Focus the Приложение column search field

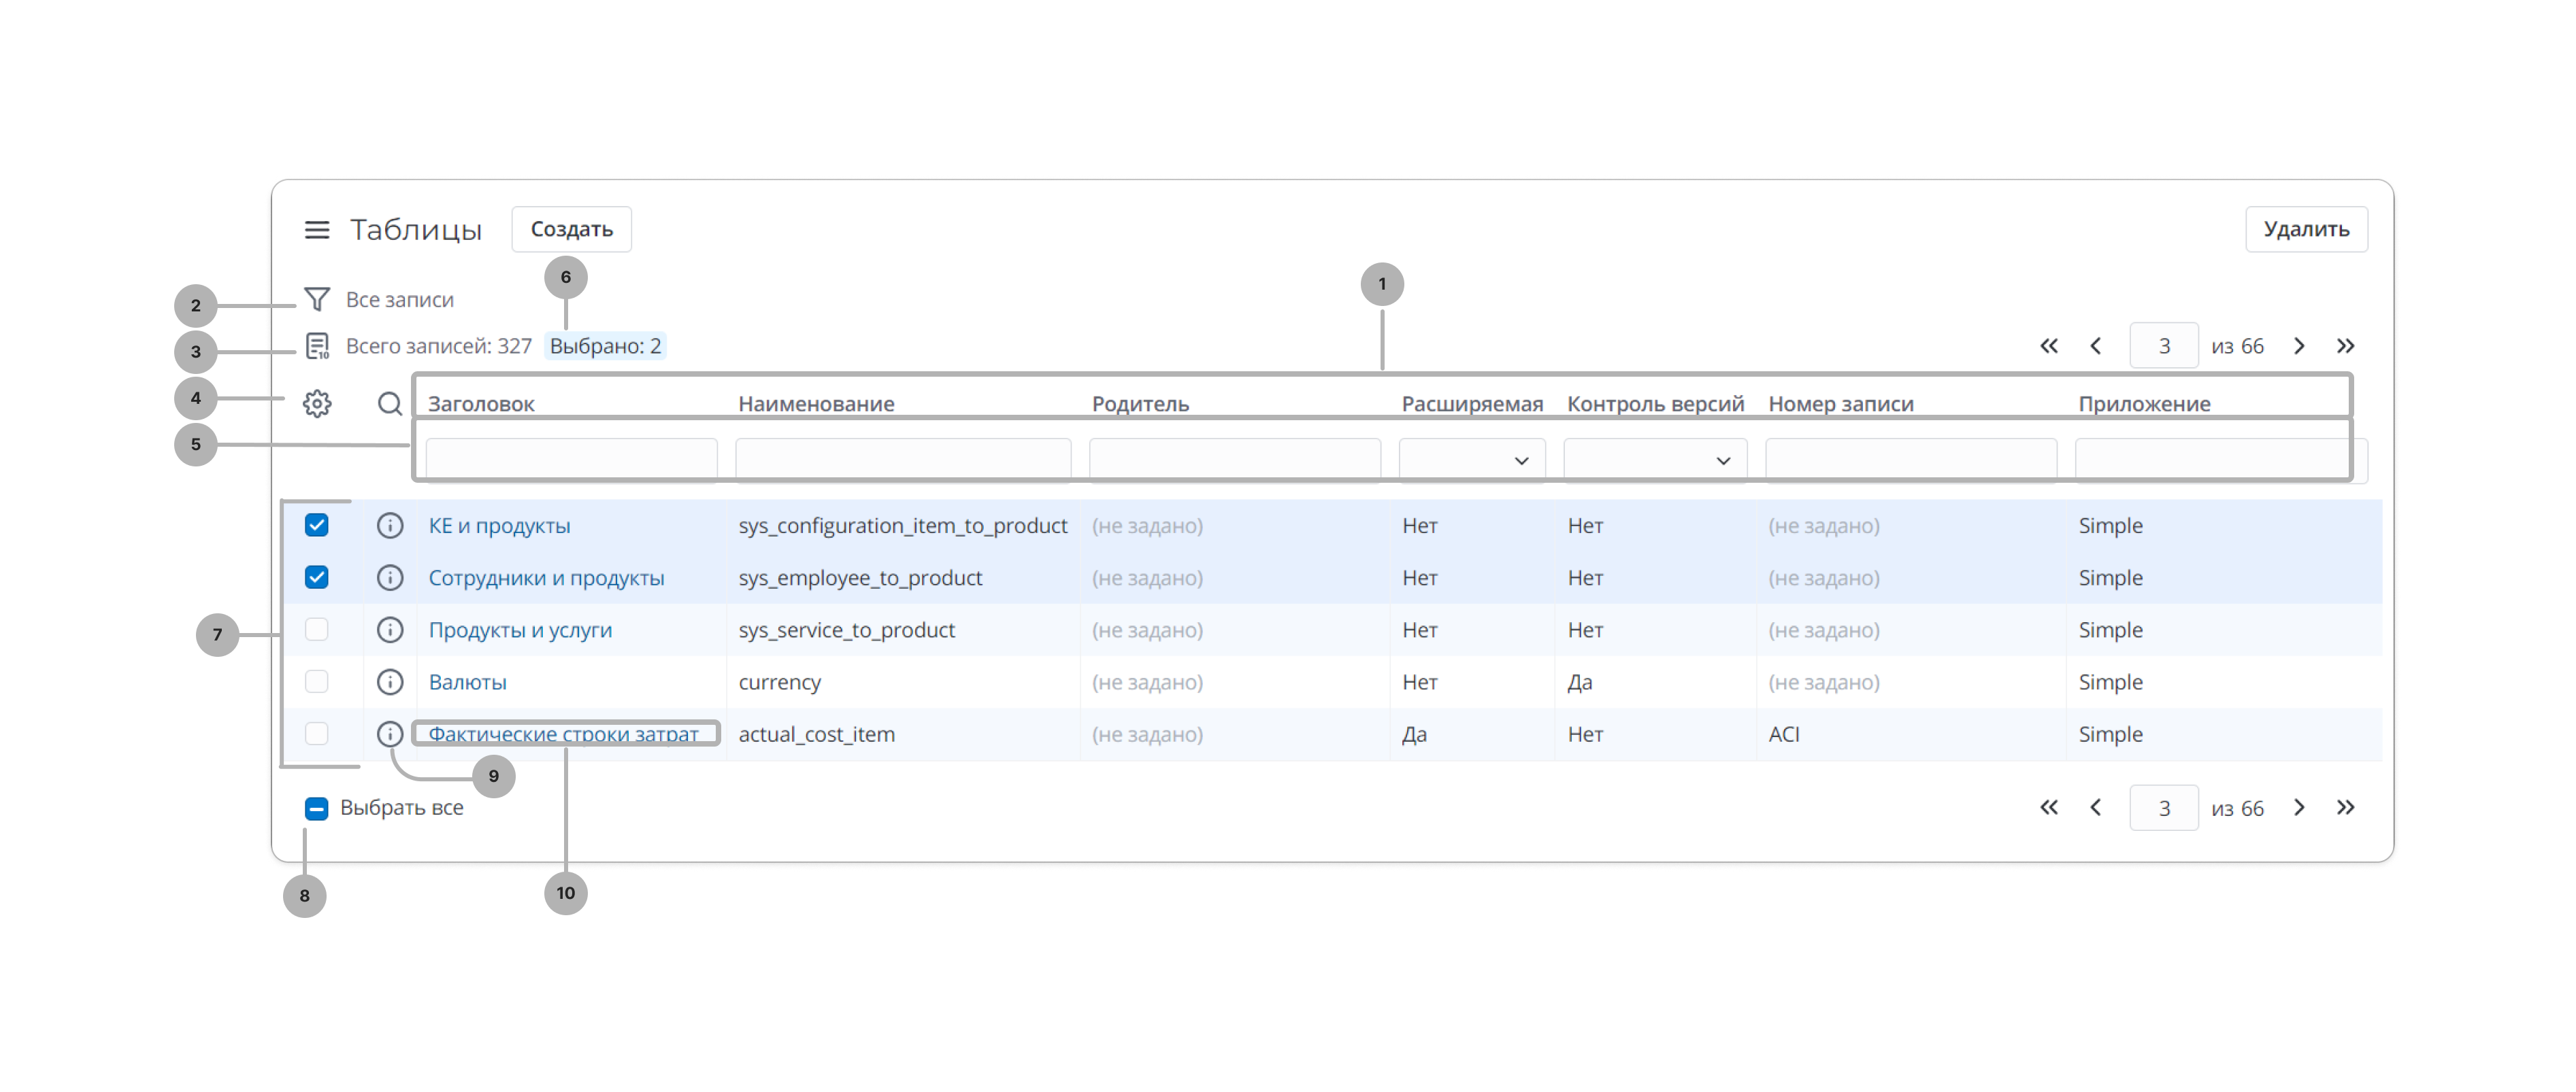coord(2221,460)
